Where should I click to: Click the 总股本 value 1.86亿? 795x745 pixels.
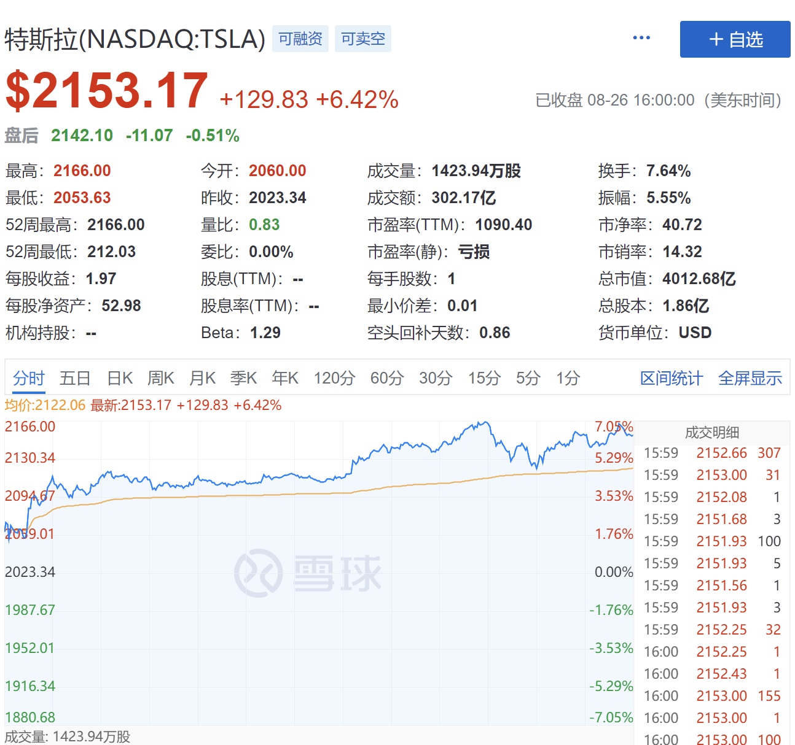click(686, 306)
